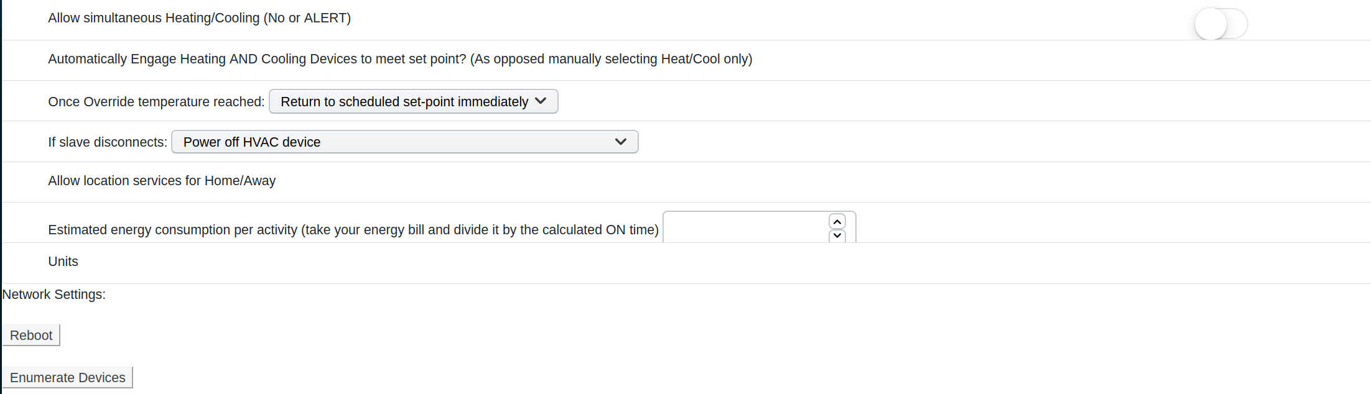The image size is (1371, 394).
Task: Click the Units label
Action: (63, 262)
